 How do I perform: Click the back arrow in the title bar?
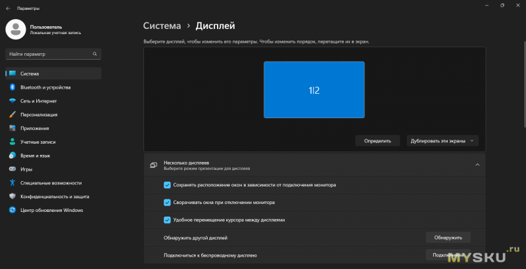coord(8,8)
